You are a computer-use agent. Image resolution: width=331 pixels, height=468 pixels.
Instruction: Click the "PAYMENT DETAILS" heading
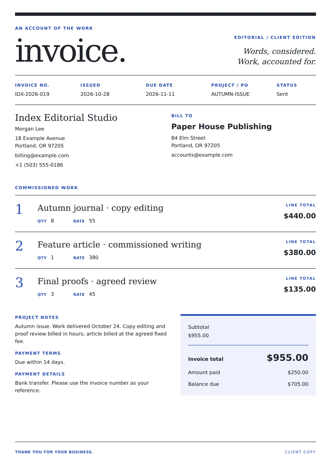40,374
